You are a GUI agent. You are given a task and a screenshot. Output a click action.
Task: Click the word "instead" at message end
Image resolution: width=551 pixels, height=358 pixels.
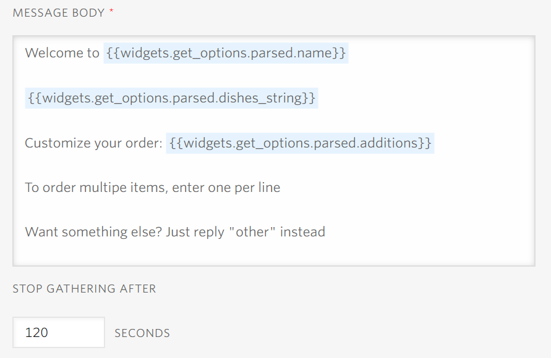[x=302, y=232]
